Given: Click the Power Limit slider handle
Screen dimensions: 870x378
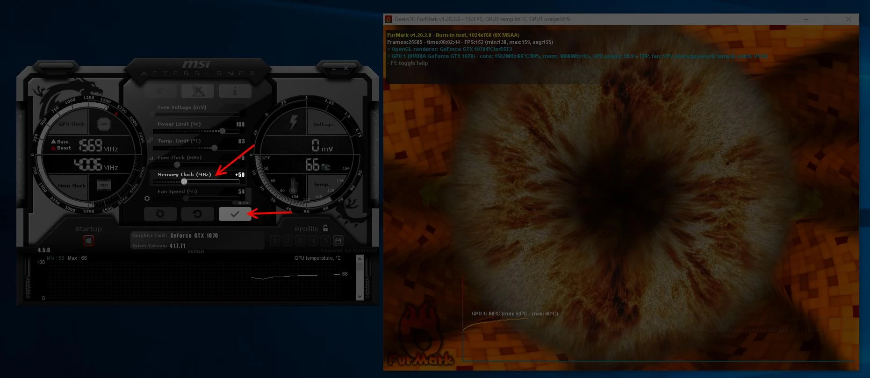Looking at the screenshot, I should click(223, 131).
